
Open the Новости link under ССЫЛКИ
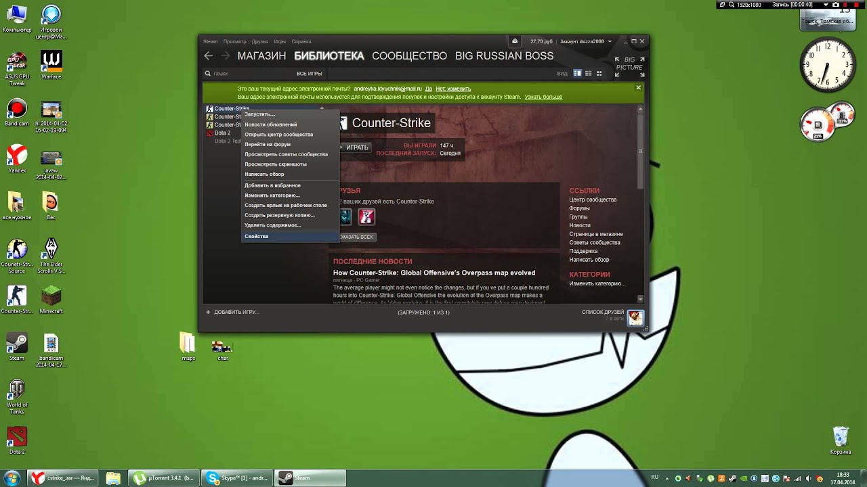(x=580, y=225)
